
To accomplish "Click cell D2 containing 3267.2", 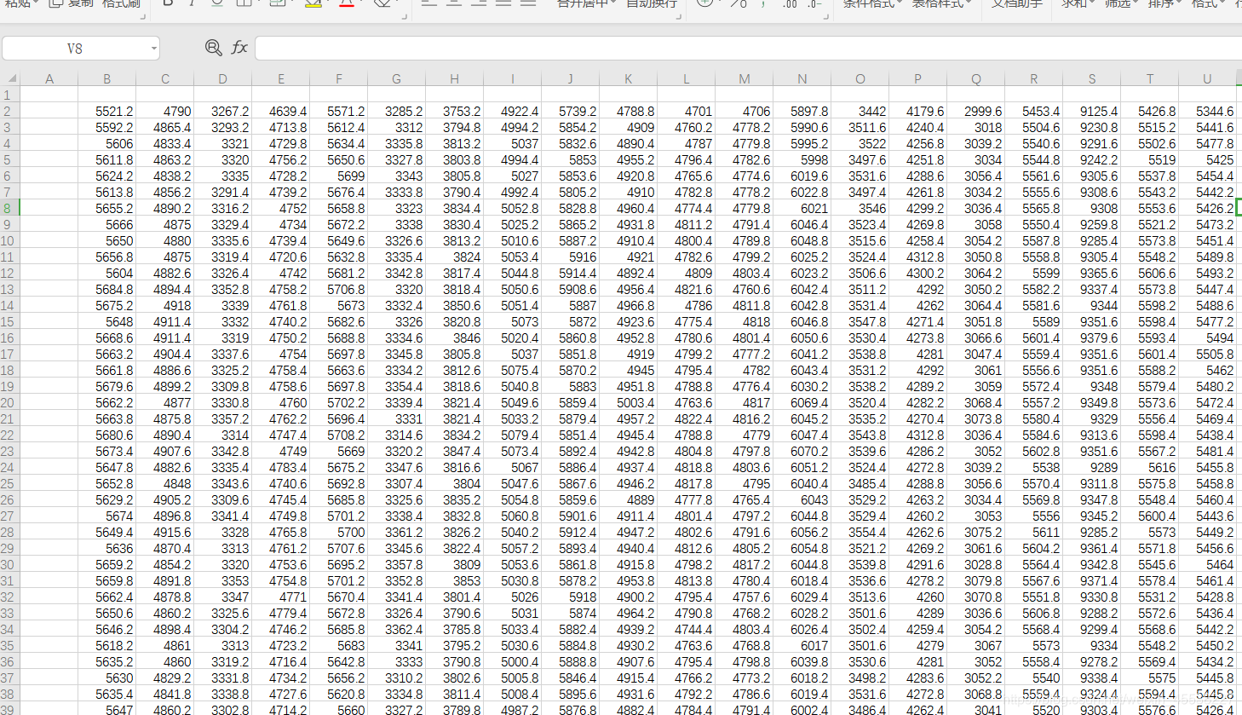I will (223, 112).
